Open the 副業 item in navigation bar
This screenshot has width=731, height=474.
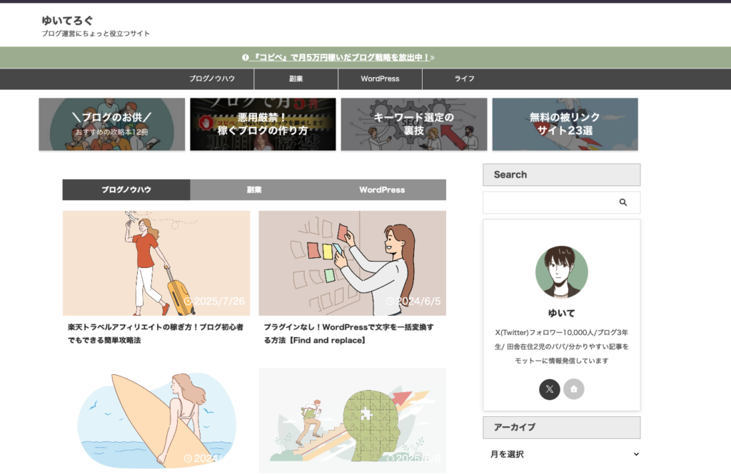(296, 79)
